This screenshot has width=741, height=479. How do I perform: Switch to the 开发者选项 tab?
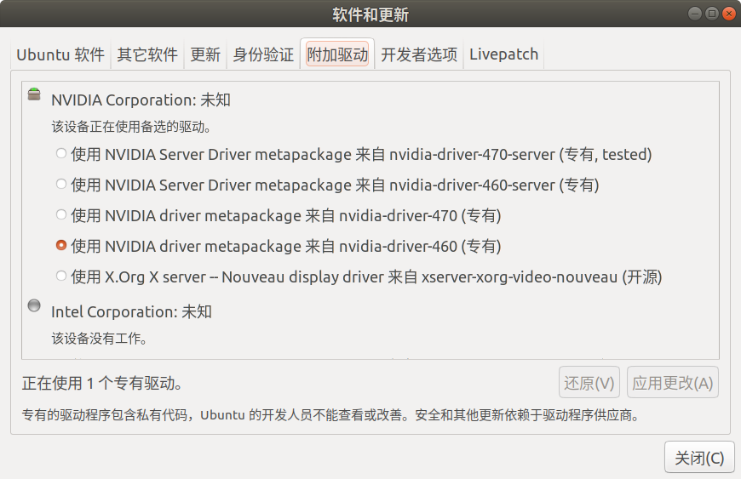(419, 54)
